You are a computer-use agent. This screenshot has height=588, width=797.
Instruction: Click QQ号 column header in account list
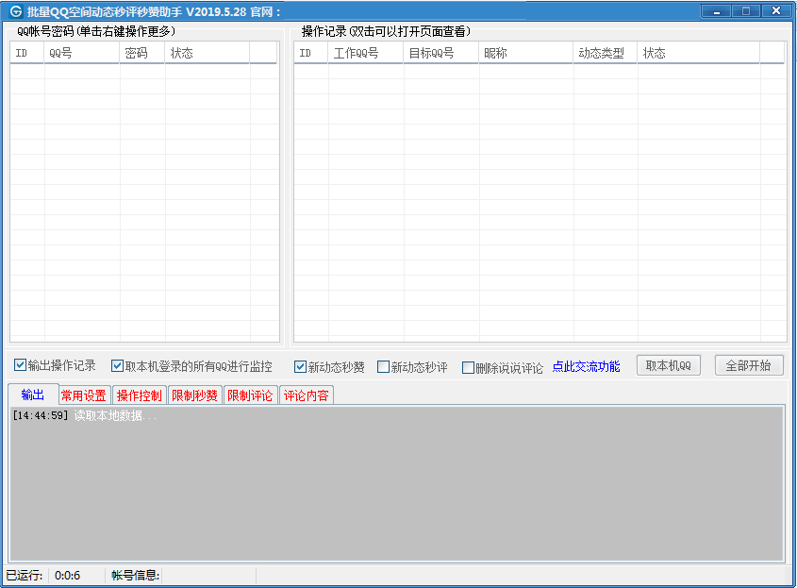tap(82, 53)
